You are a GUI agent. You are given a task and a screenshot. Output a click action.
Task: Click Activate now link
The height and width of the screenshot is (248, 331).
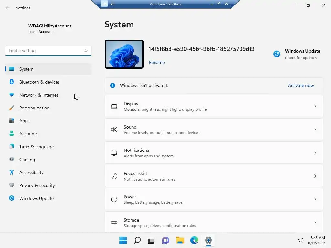click(x=301, y=85)
